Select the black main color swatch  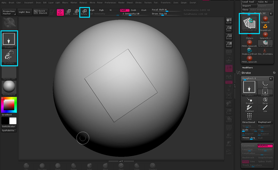click(5, 121)
